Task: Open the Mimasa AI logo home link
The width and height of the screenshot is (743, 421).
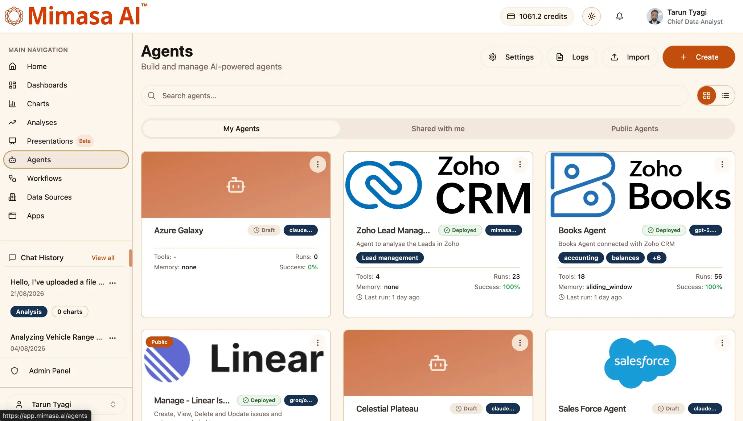Action: (76, 16)
